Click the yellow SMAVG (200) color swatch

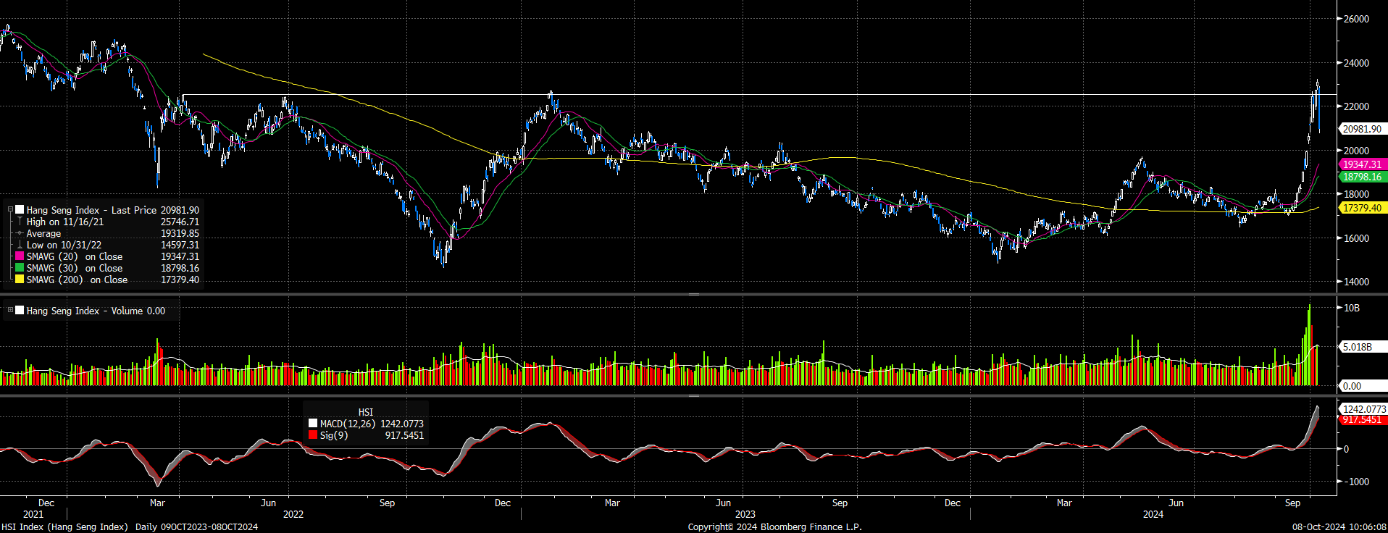tap(20, 280)
